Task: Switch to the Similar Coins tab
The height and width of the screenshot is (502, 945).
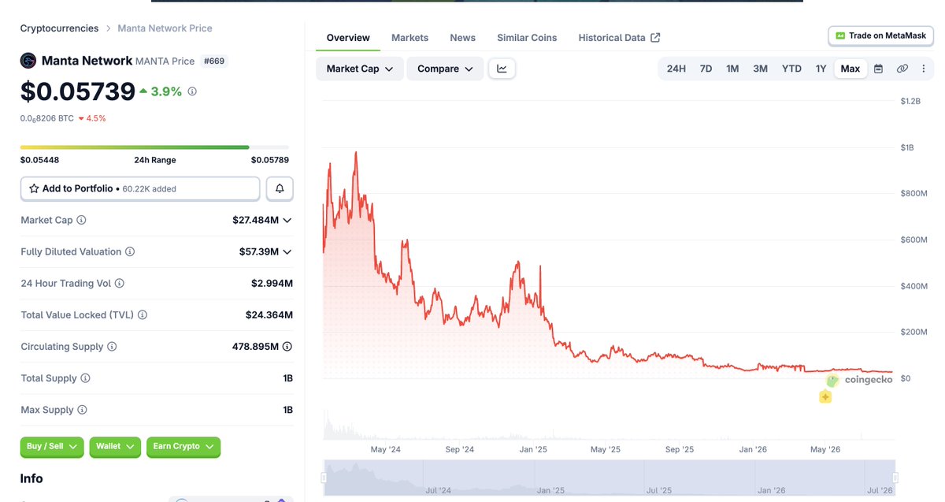Action: click(x=527, y=38)
